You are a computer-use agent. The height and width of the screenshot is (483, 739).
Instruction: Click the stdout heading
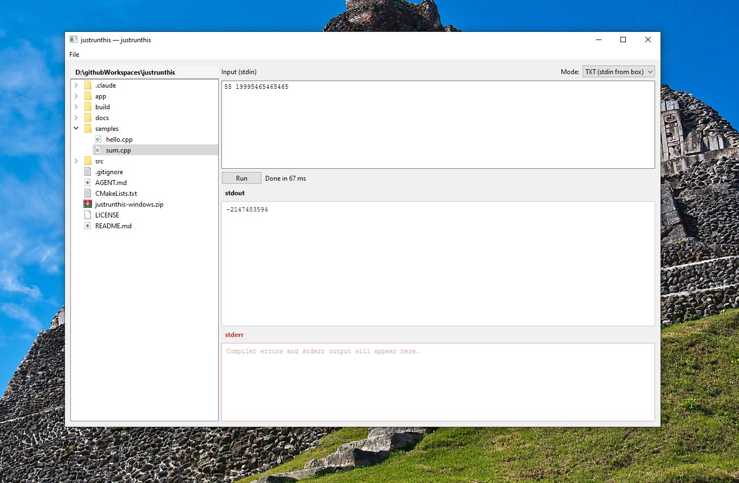point(235,193)
